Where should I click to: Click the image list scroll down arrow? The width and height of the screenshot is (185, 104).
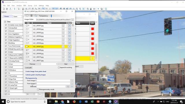coord(73,60)
